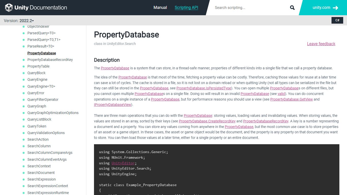This screenshot has height=195, width=347.
Task: Click the page title PropertyDatabase
Action: coord(127,35)
